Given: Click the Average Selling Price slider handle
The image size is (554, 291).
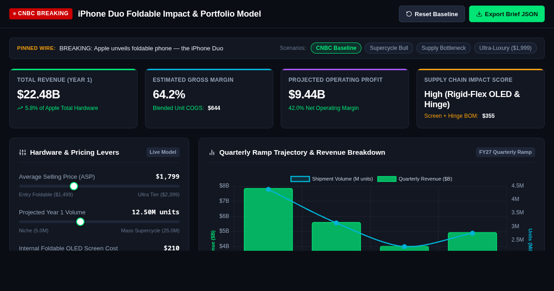Looking at the screenshot, I should 74,186.
